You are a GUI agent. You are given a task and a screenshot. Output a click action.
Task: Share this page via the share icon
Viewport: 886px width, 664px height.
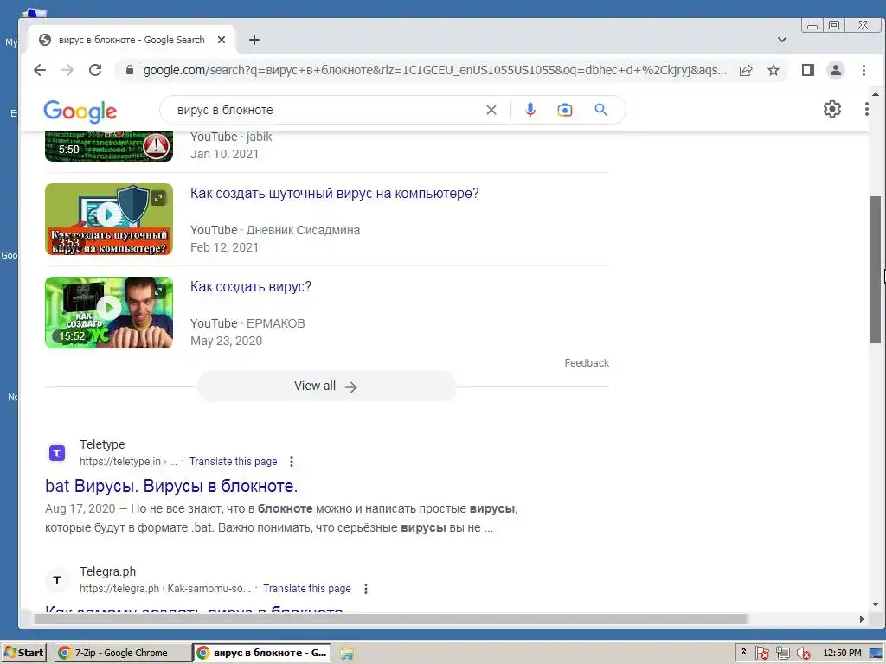(x=746, y=70)
